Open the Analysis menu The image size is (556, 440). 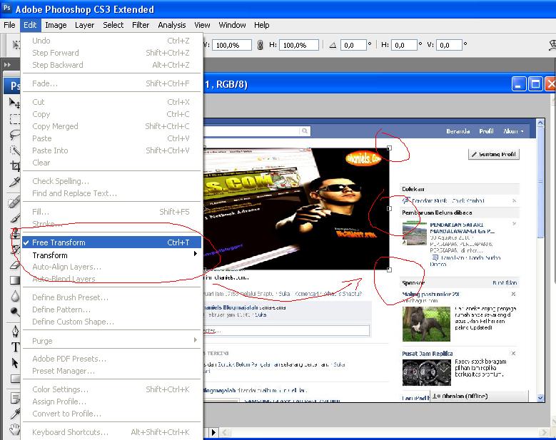(171, 25)
